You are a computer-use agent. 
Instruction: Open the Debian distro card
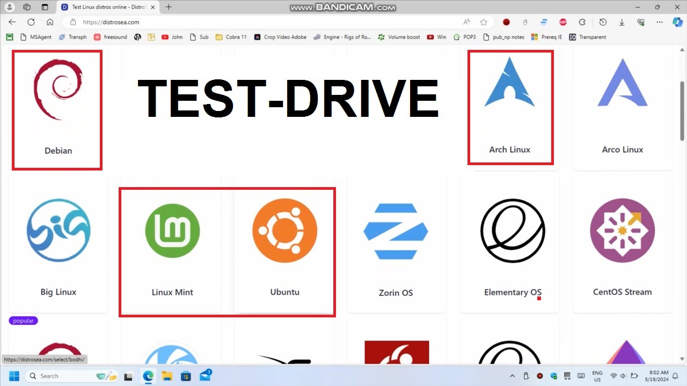pos(58,110)
